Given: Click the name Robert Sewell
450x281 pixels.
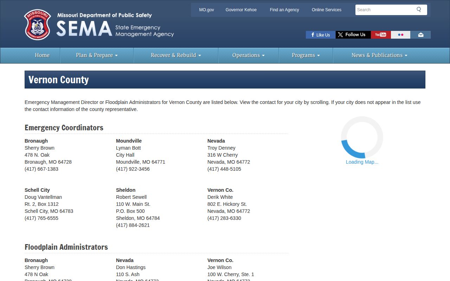Looking at the screenshot, I should (x=131, y=197).
